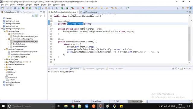The image size is (193, 109).
Task: Select spring-boot-demo project
Action: click(x=13, y=24)
